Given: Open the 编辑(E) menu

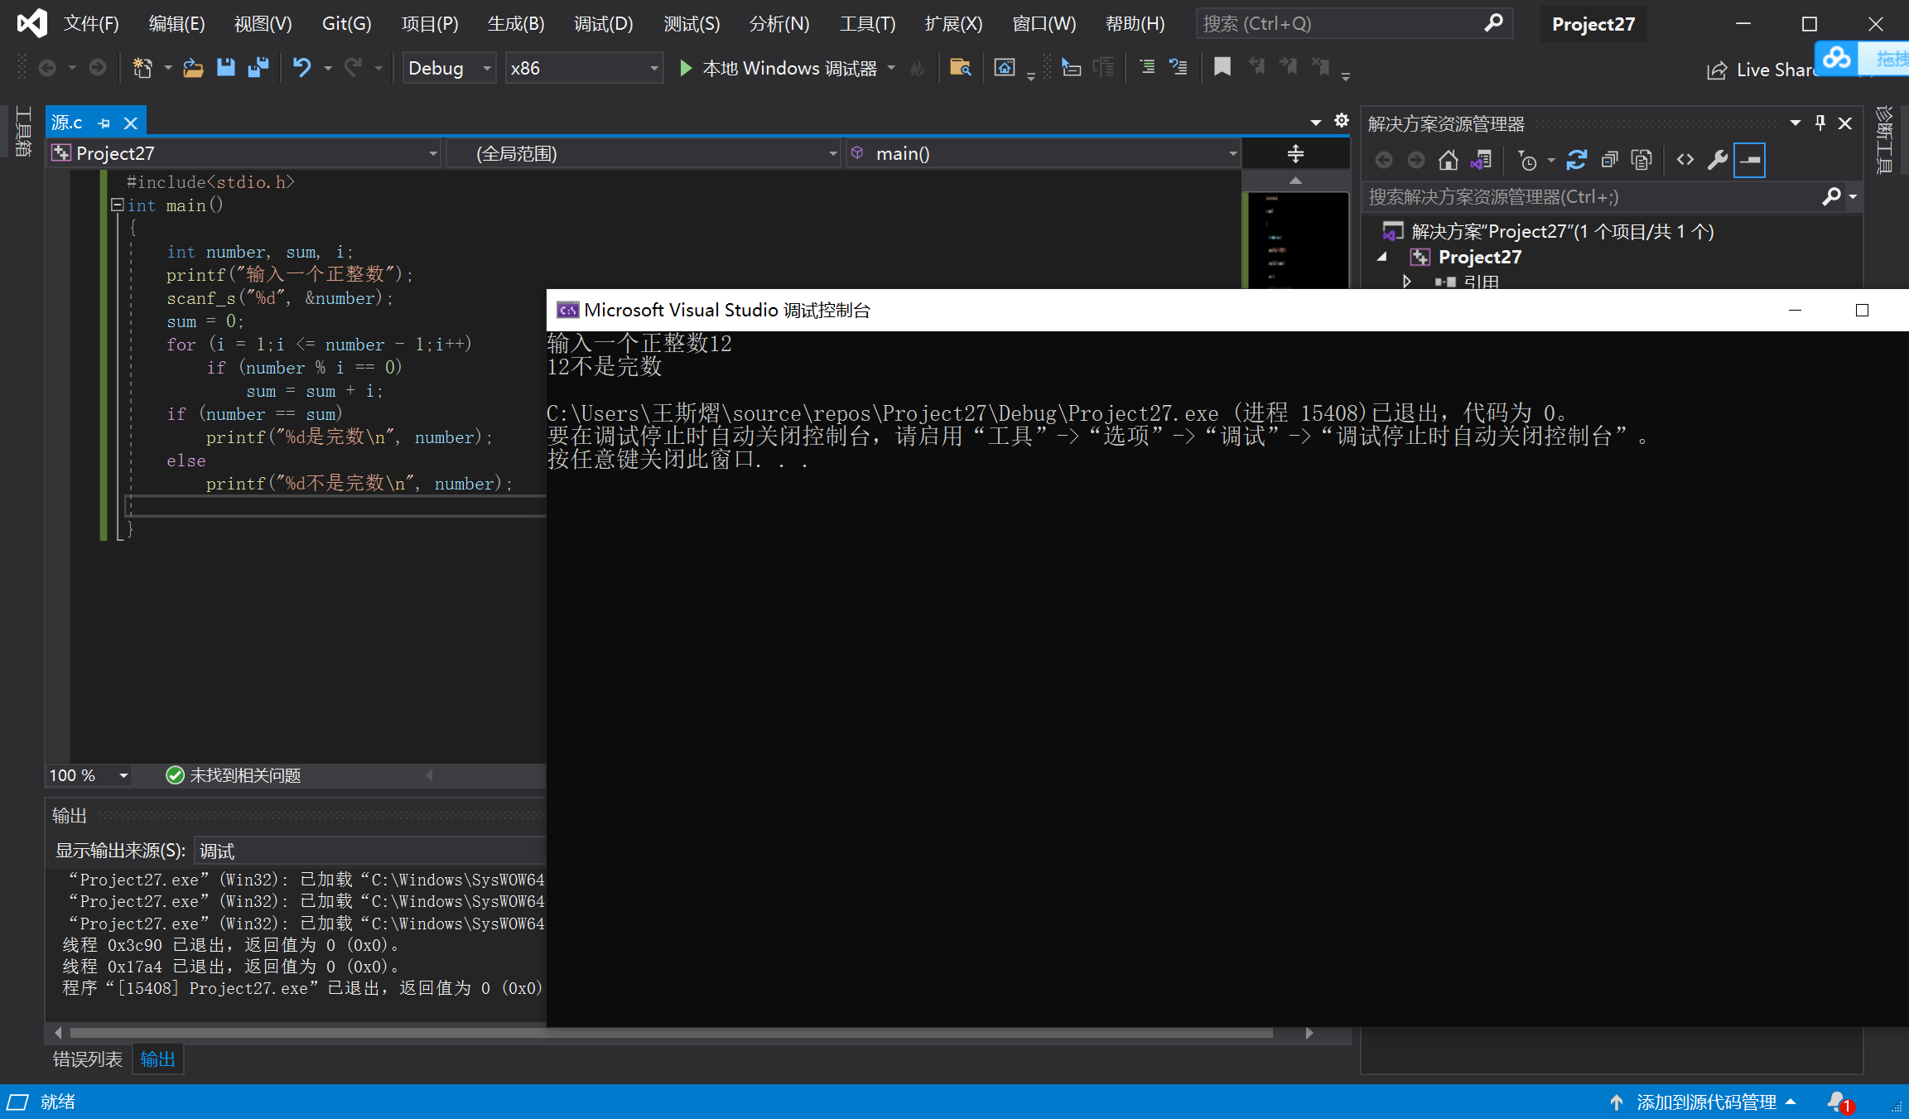Looking at the screenshot, I should 176,23.
